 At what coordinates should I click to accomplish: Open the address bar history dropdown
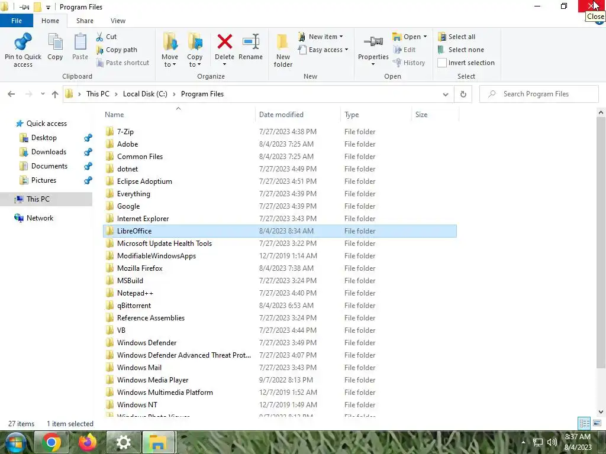coord(446,94)
